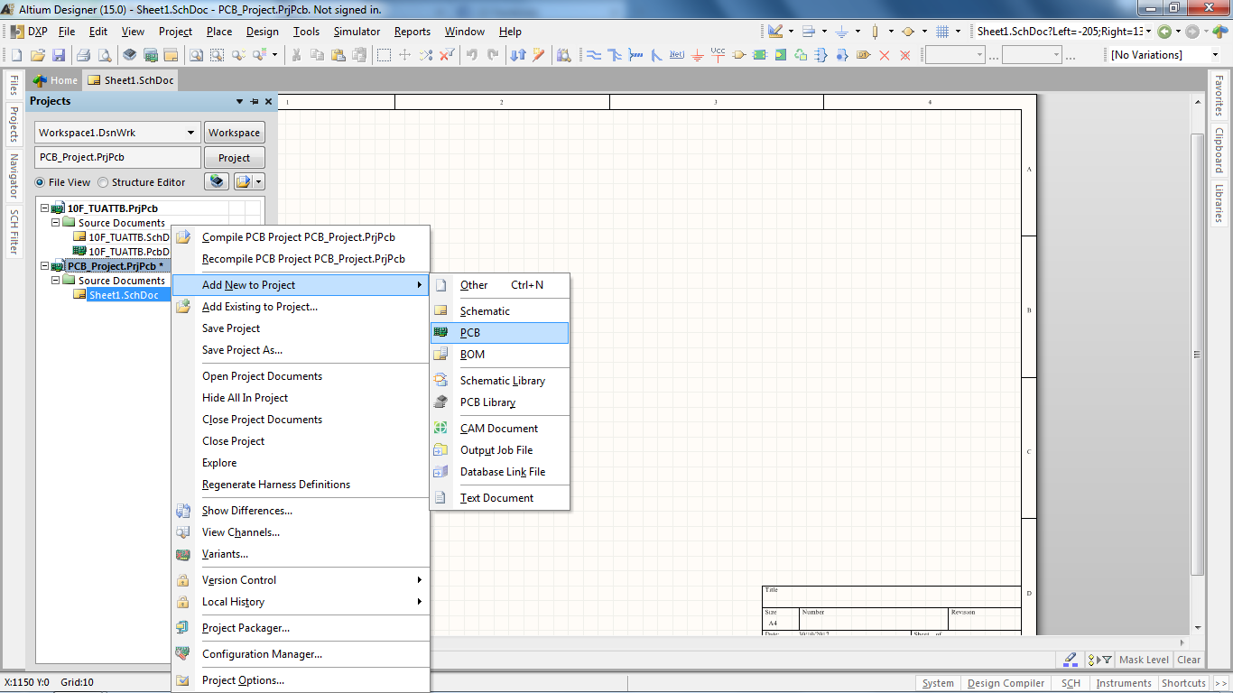Select Project Options from context menu
Viewport: 1233px width, 693px height.
click(301, 680)
